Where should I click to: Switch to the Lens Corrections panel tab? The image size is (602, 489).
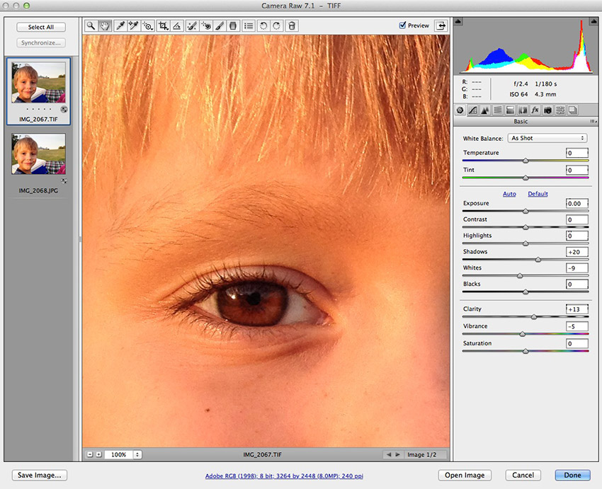[523, 110]
